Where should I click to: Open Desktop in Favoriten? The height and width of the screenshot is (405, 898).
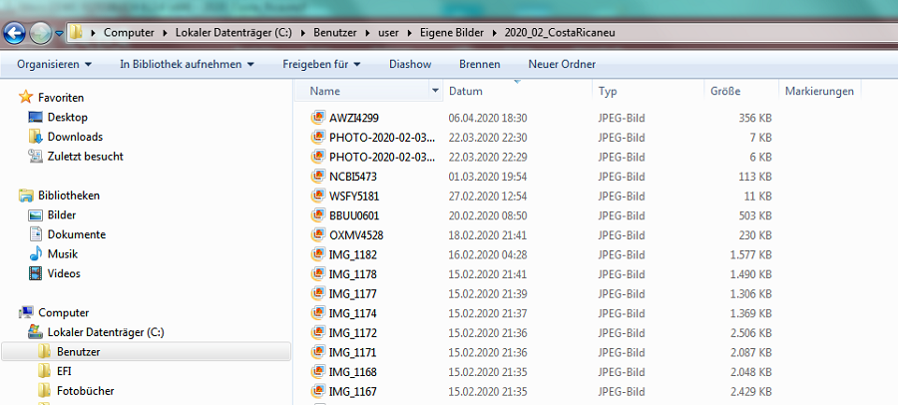pyautogui.click(x=67, y=118)
